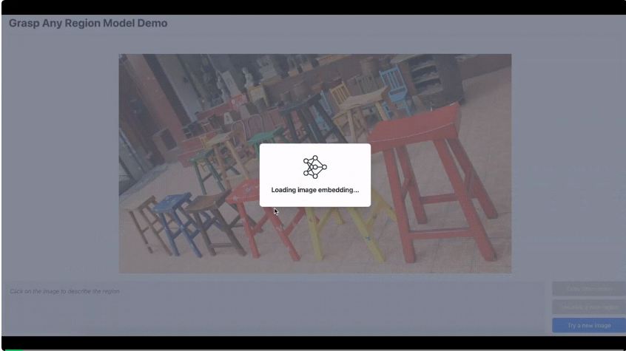Click the neural network icon in loading dialog
Image resolution: width=626 pixels, height=351 pixels.
tap(314, 167)
